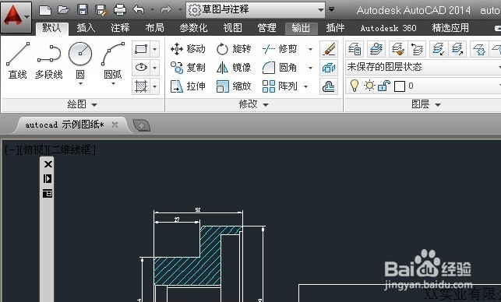Open the Autodesk 360 tab
Image resolution: width=501 pixels, height=302 pixels.
388,28
